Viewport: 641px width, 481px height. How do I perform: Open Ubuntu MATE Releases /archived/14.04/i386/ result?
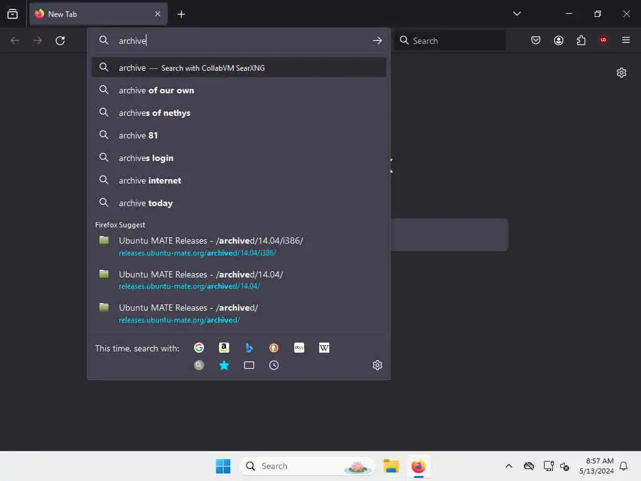[239, 246]
